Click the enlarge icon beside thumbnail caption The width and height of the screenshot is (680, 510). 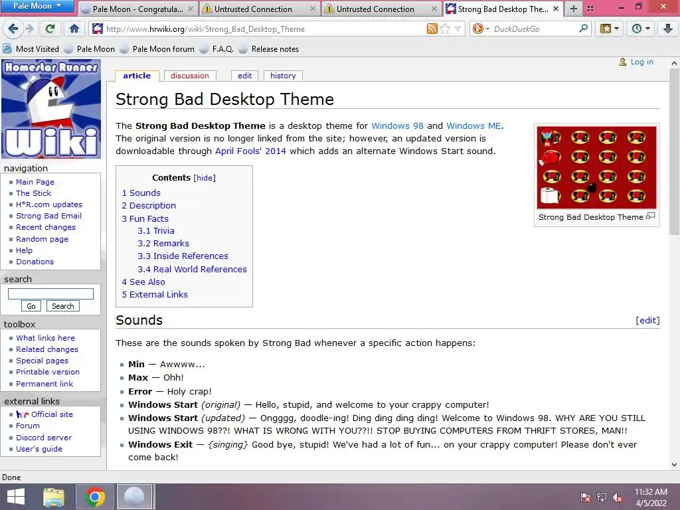point(651,216)
